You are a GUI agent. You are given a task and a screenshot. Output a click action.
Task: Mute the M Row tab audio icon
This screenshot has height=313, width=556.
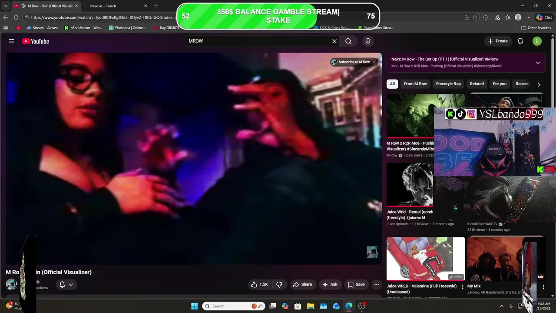[23, 6]
